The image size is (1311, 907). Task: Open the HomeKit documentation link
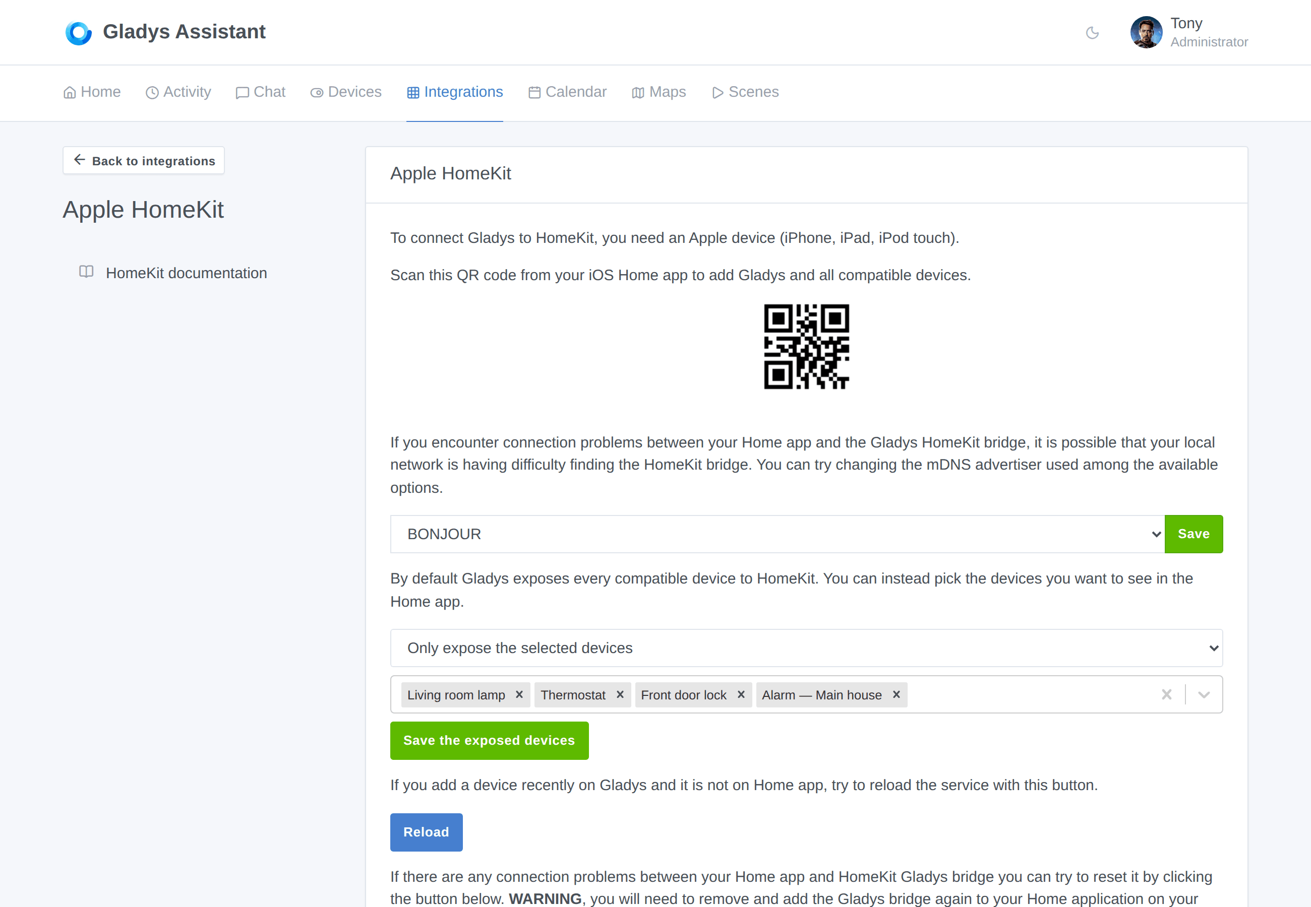coord(187,273)
